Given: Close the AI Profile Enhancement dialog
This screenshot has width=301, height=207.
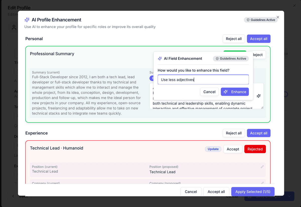Looking at the screenshot, I should [278, 17].
